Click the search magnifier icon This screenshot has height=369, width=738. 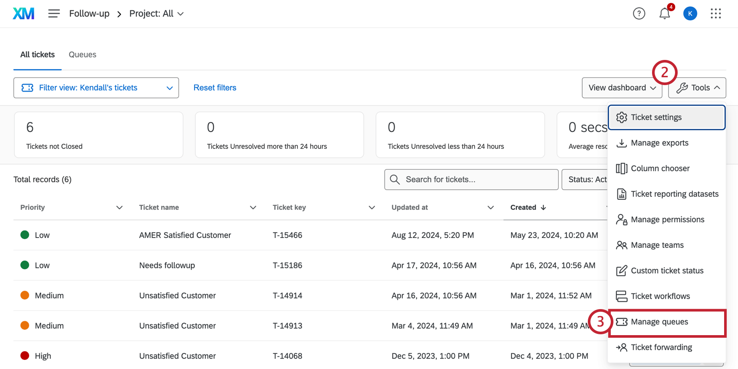coord(395,180)
